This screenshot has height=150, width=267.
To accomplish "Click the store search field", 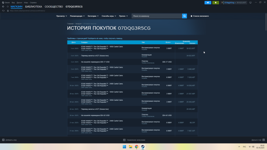I will pos(157,16).
